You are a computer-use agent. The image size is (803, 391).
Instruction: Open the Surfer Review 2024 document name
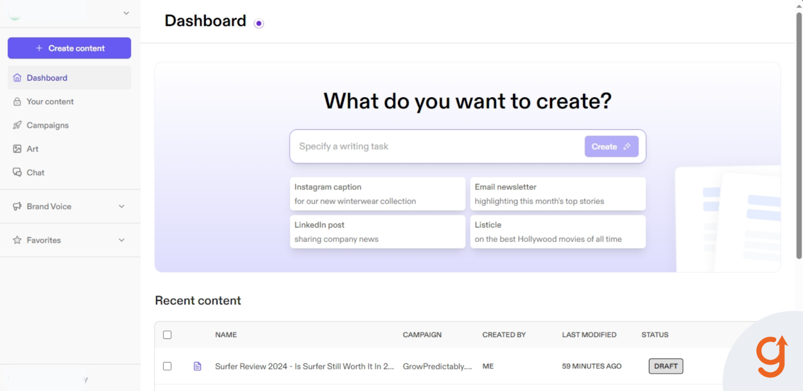(304, 366)
